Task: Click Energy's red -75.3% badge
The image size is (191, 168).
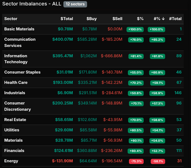Action: click(136, 161)
